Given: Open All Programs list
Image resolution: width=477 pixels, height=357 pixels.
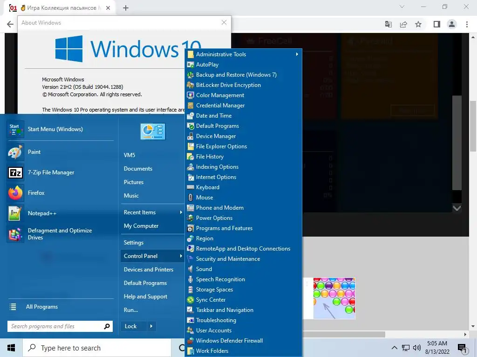Looking at the screenshot, I should coord(60,307).
